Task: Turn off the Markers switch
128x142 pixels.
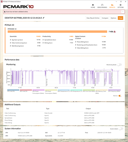Action: (120, 96)
